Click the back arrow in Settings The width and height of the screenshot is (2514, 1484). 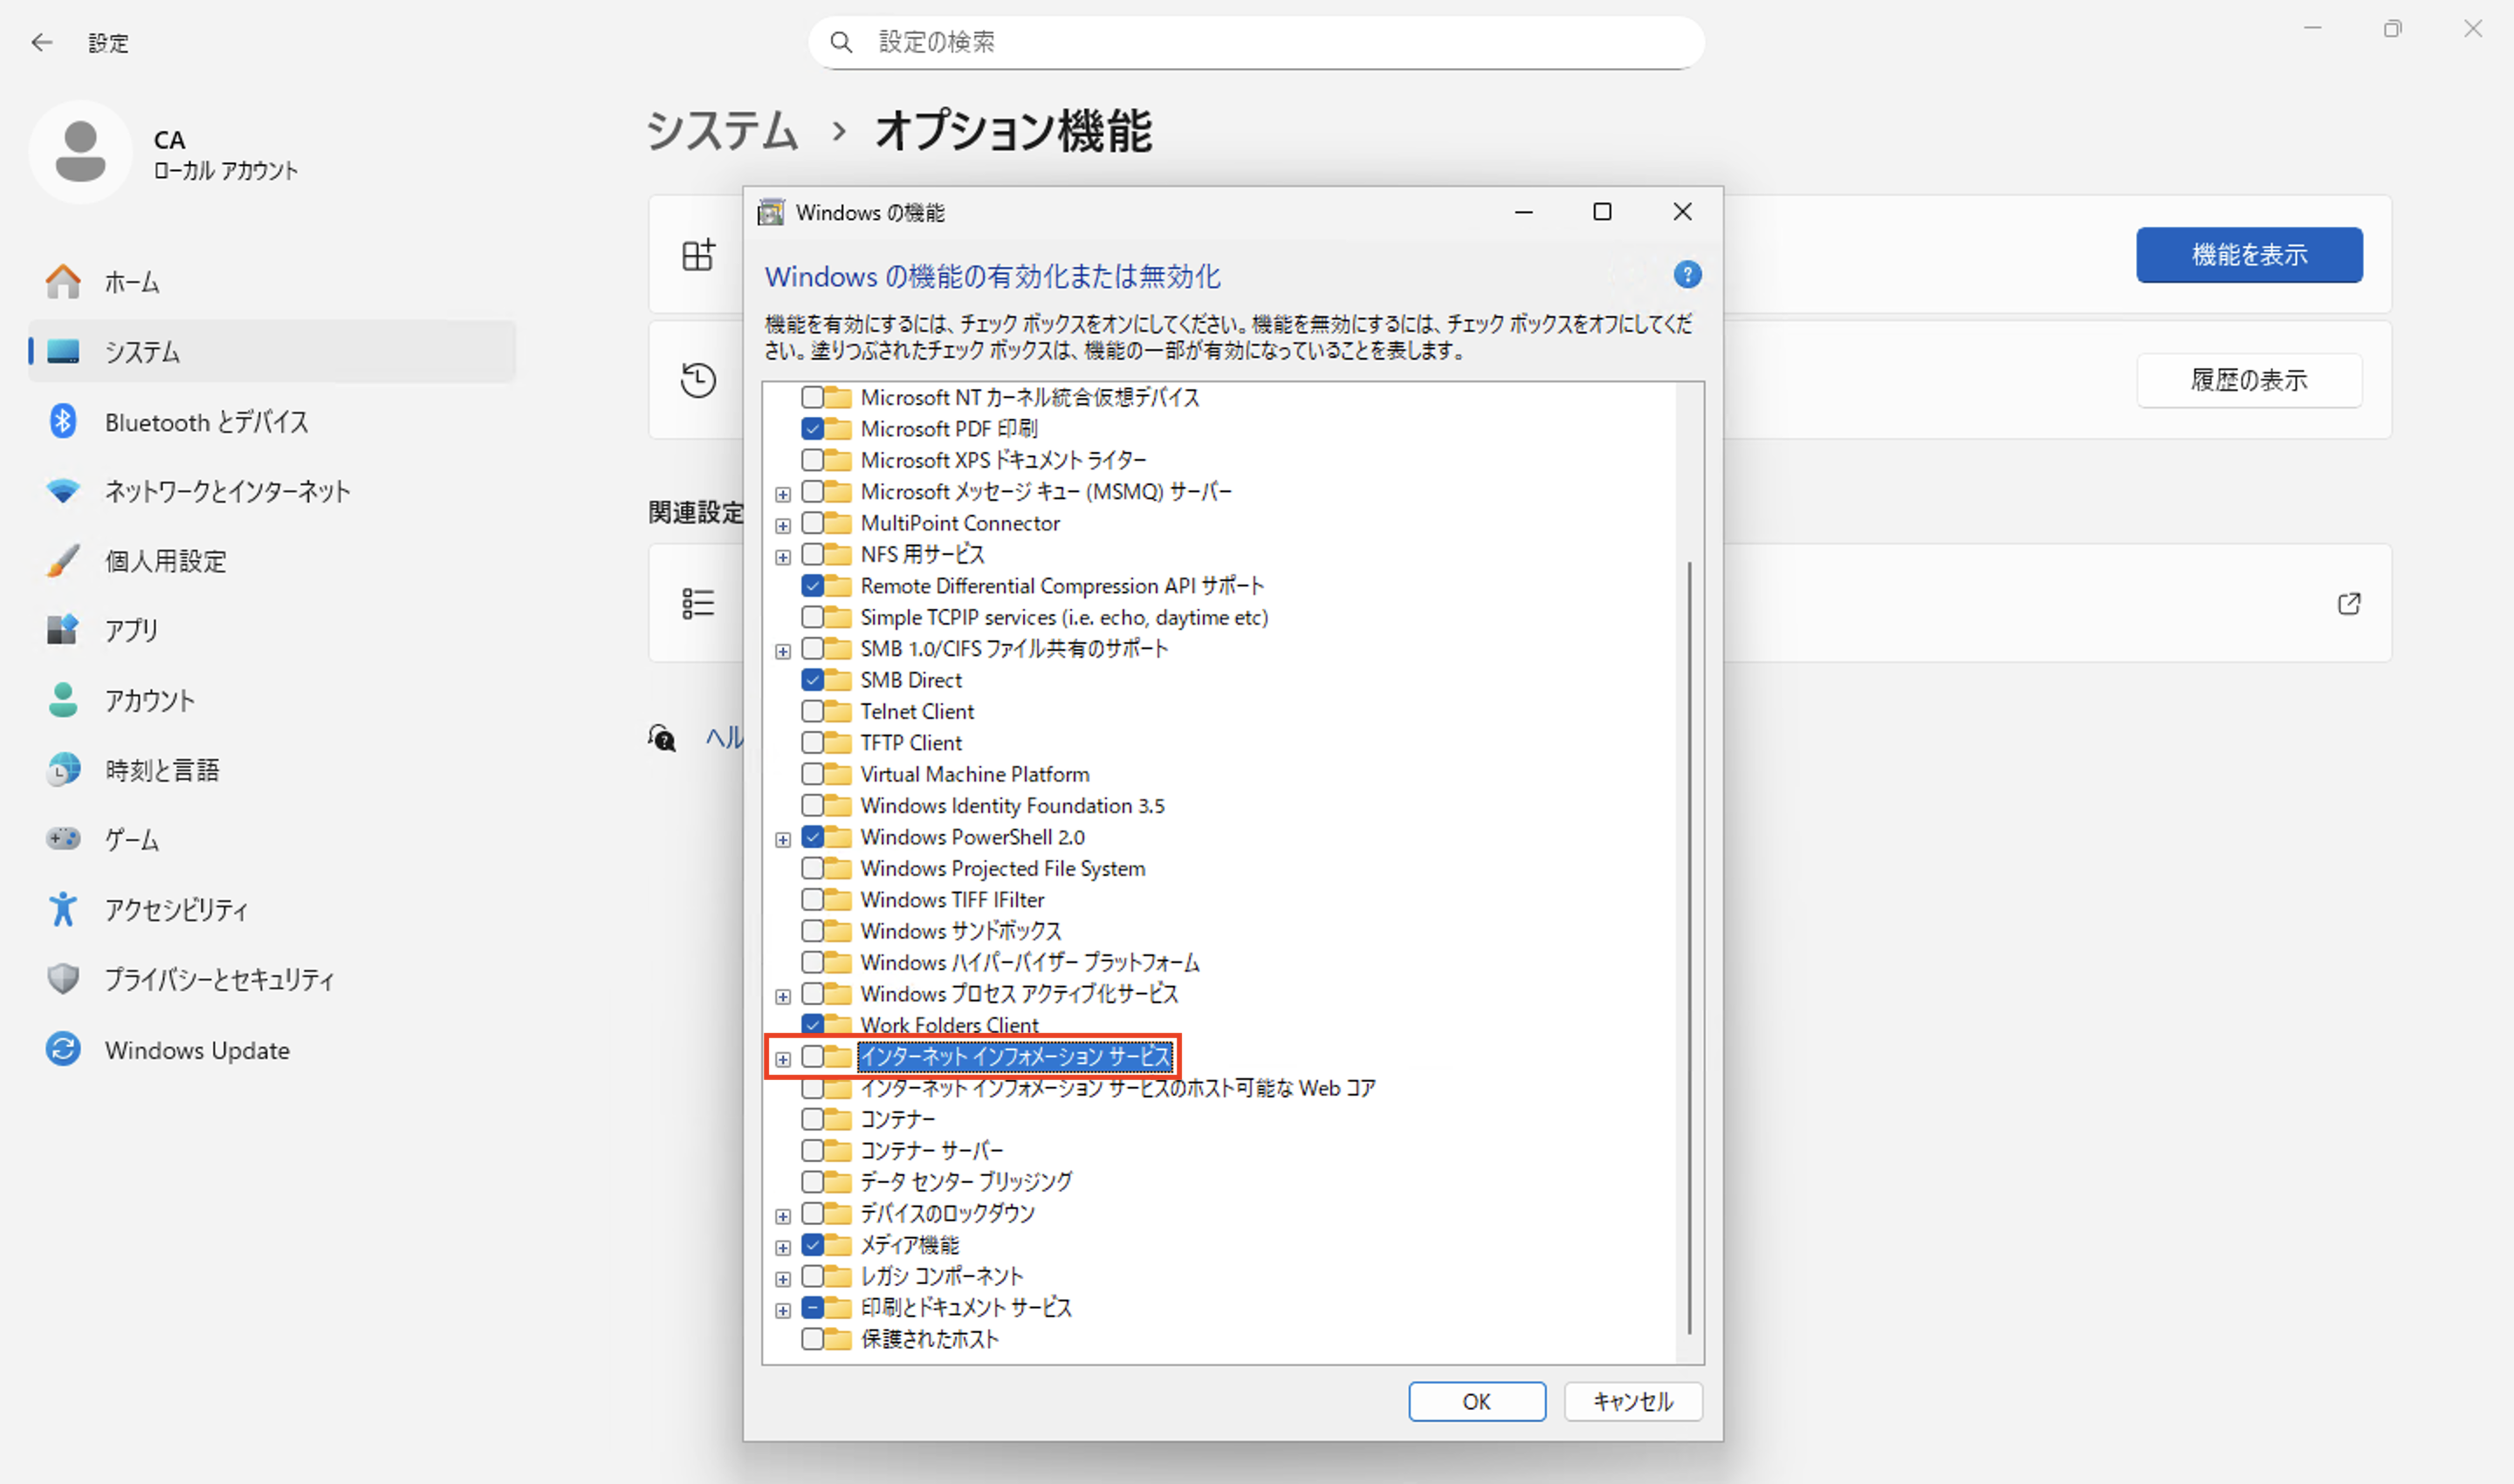coord(41,42)
